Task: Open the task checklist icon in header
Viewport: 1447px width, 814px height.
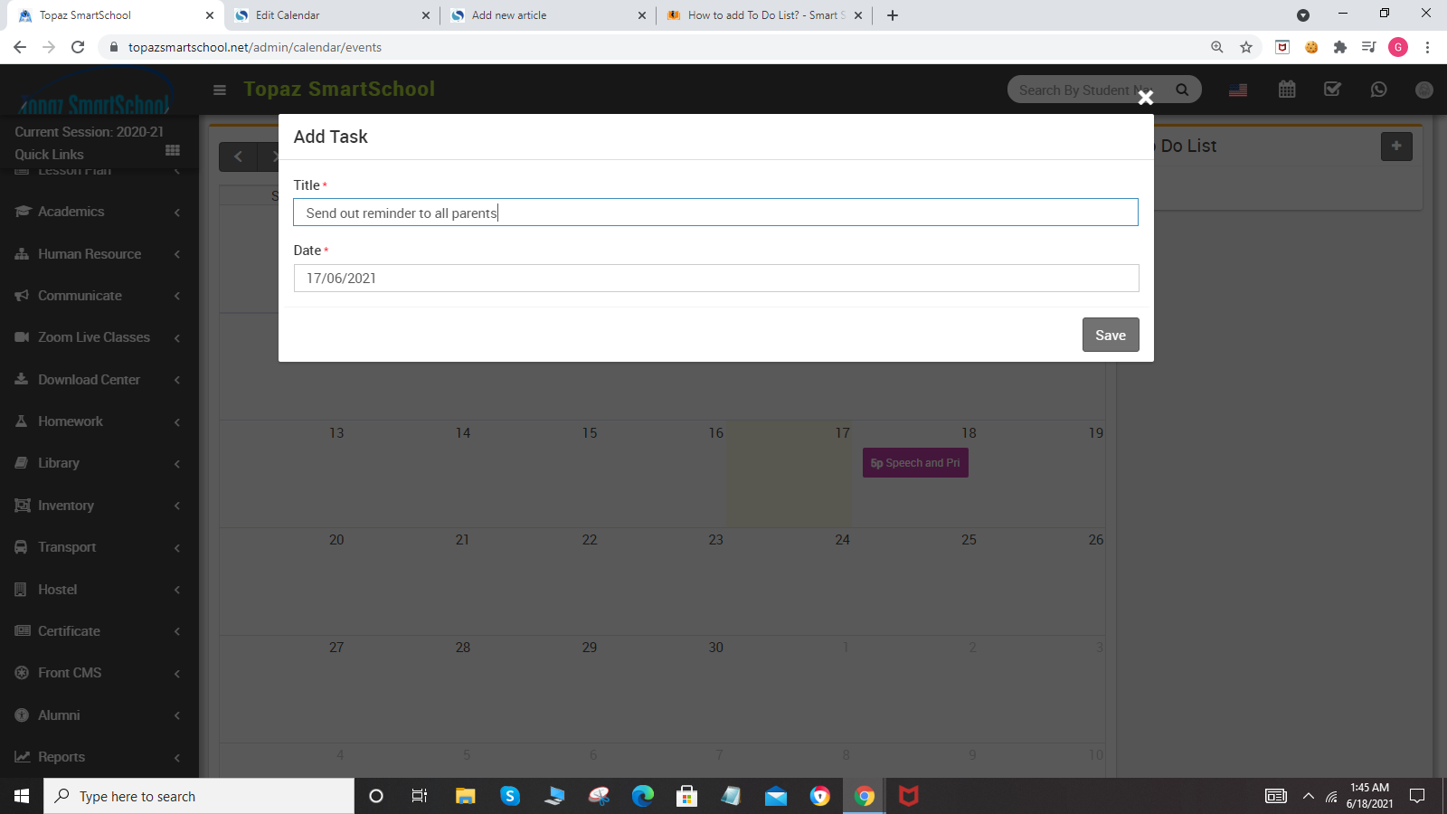Action: 1332,90
